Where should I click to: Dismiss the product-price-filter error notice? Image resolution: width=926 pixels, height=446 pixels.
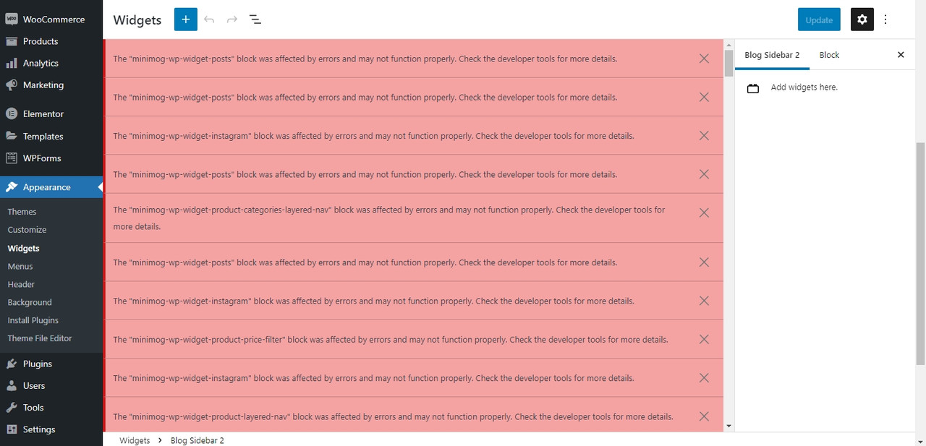(x=704, y=340)
